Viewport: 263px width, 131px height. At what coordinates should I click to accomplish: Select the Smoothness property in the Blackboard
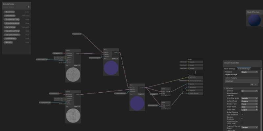click(x=10, y=38)
